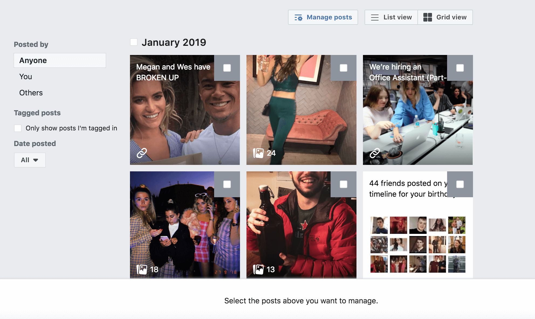This screenshot has height=319, width=535.
Task: Click the Date posted label
Action: tap(35, 144)
